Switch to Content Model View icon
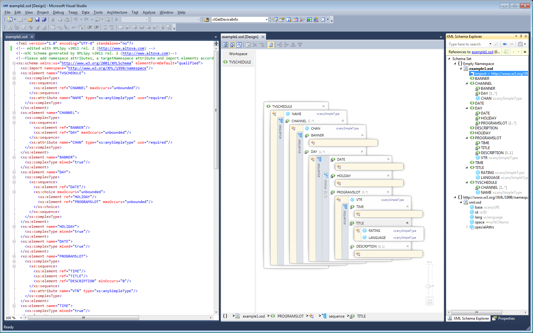The height and width of the screenshot is (333, 533). pyautogui.click(x=232, y=45)
